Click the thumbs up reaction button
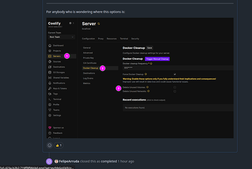252x169 pixels. coord(59,145)
